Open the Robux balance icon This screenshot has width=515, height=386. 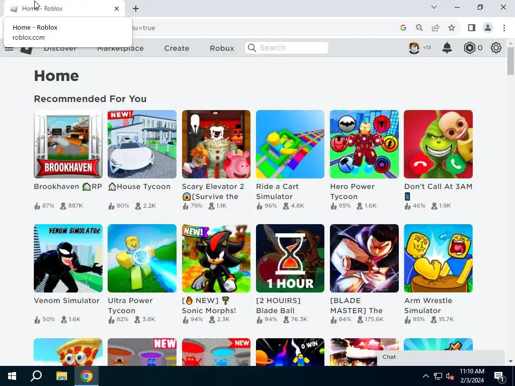pos(469,48)
